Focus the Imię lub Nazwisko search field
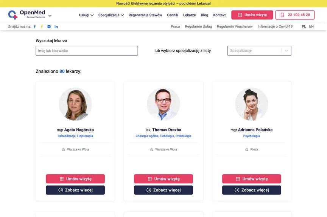 [87, 51]
